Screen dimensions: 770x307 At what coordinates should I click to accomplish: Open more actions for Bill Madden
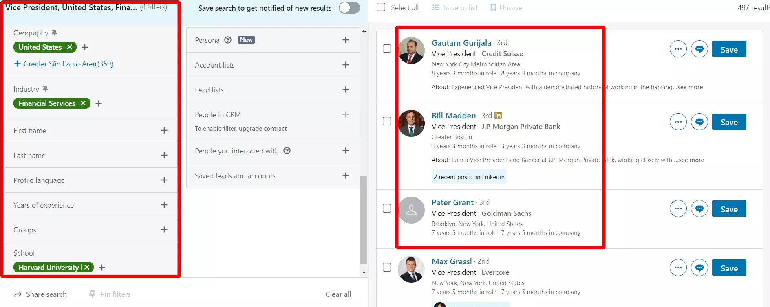click(678, 122)
